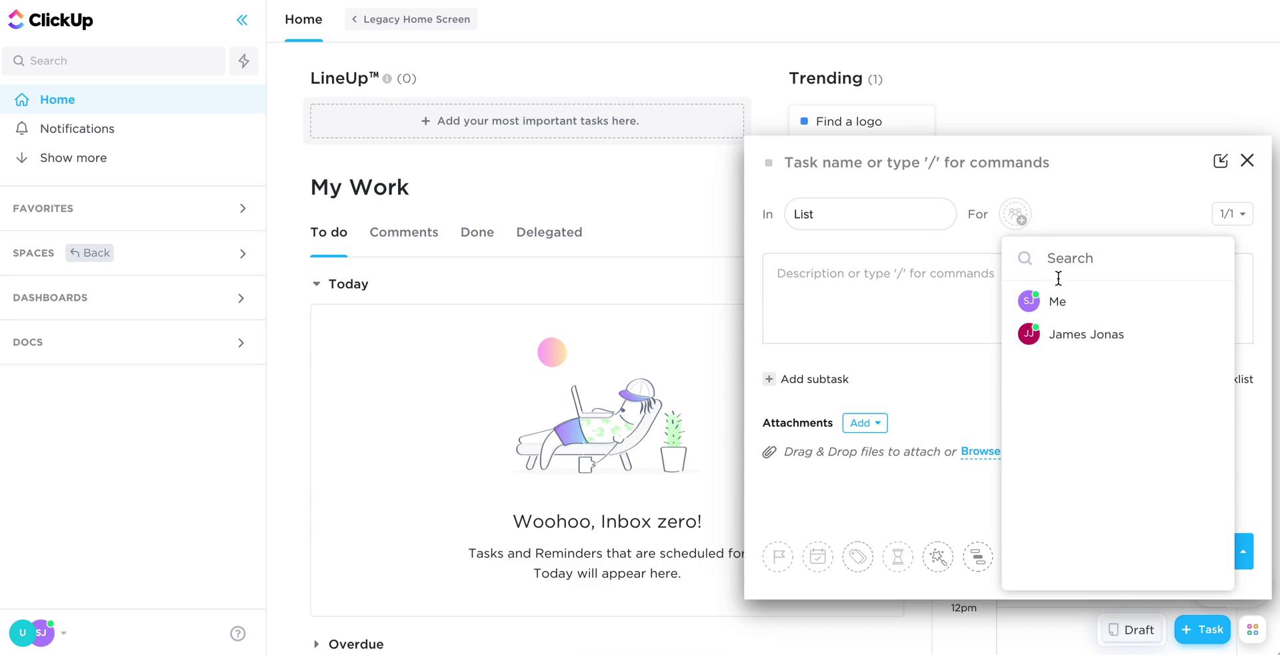Open the Attachments Add dropdown
This screenshot has height=655, width=1280.
pos(865,423)
